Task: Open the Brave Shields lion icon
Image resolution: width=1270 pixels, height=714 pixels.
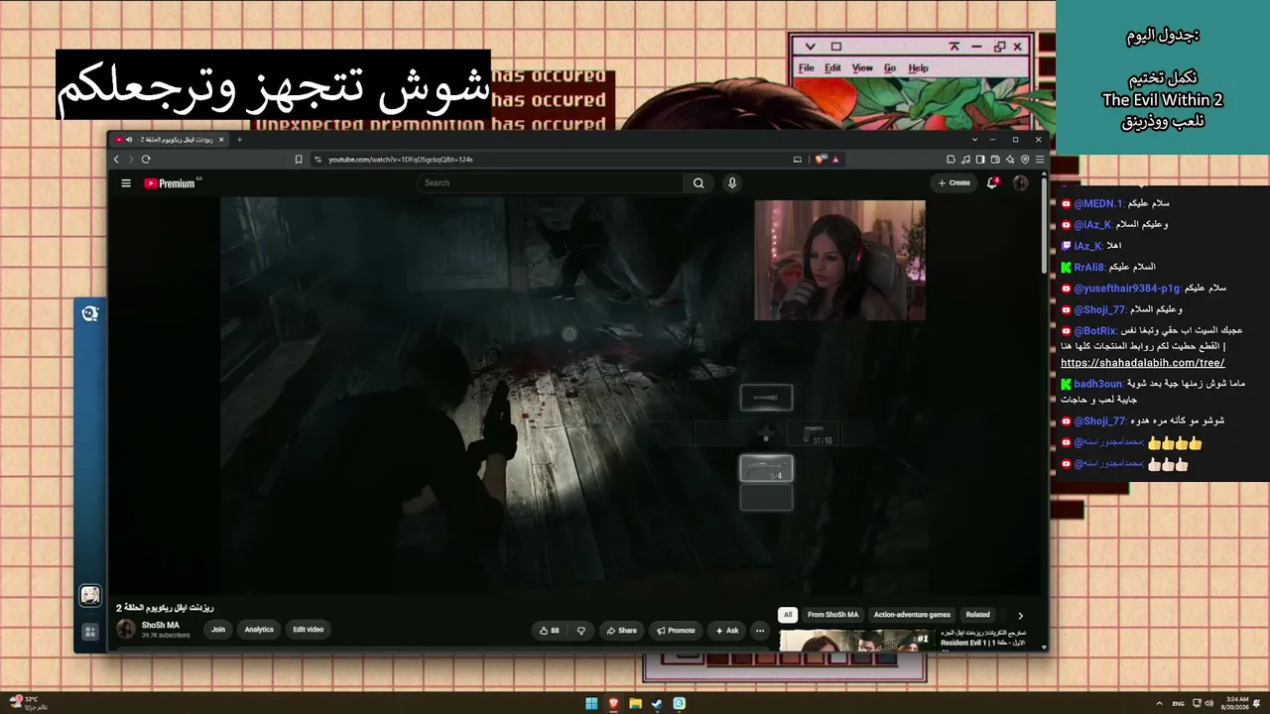Action: [822, 159]
